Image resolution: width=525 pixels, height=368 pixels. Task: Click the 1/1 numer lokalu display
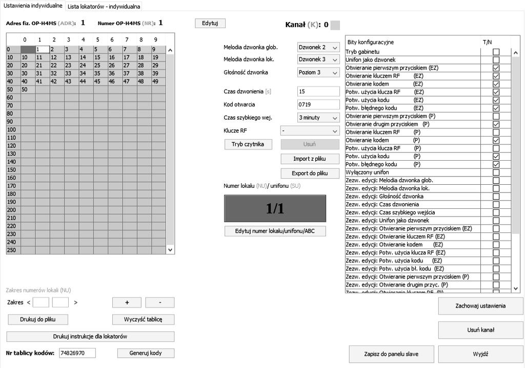(275, 208)
